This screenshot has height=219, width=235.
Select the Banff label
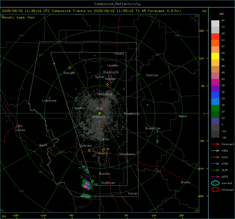point(43,145)
